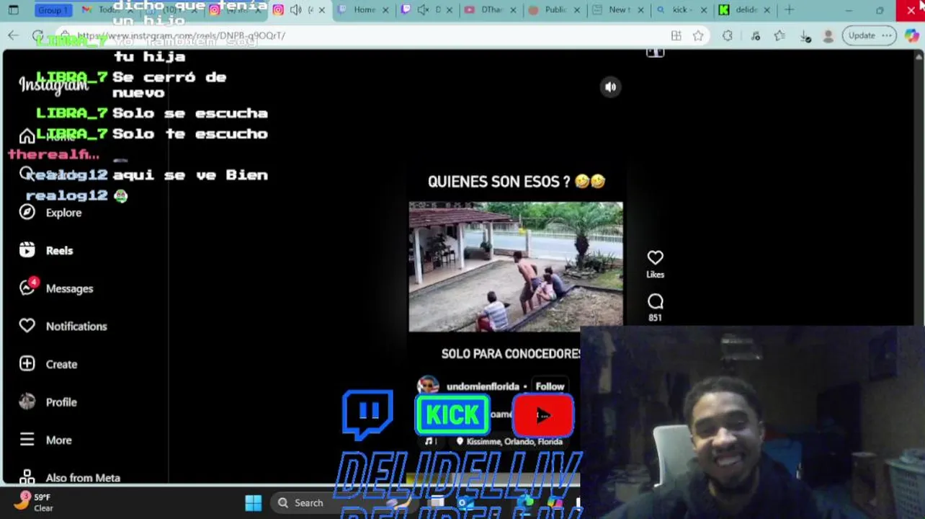Mute the active Instagram tab audio
This screenshot has width=925, height=519.
(x=295, y=10)
